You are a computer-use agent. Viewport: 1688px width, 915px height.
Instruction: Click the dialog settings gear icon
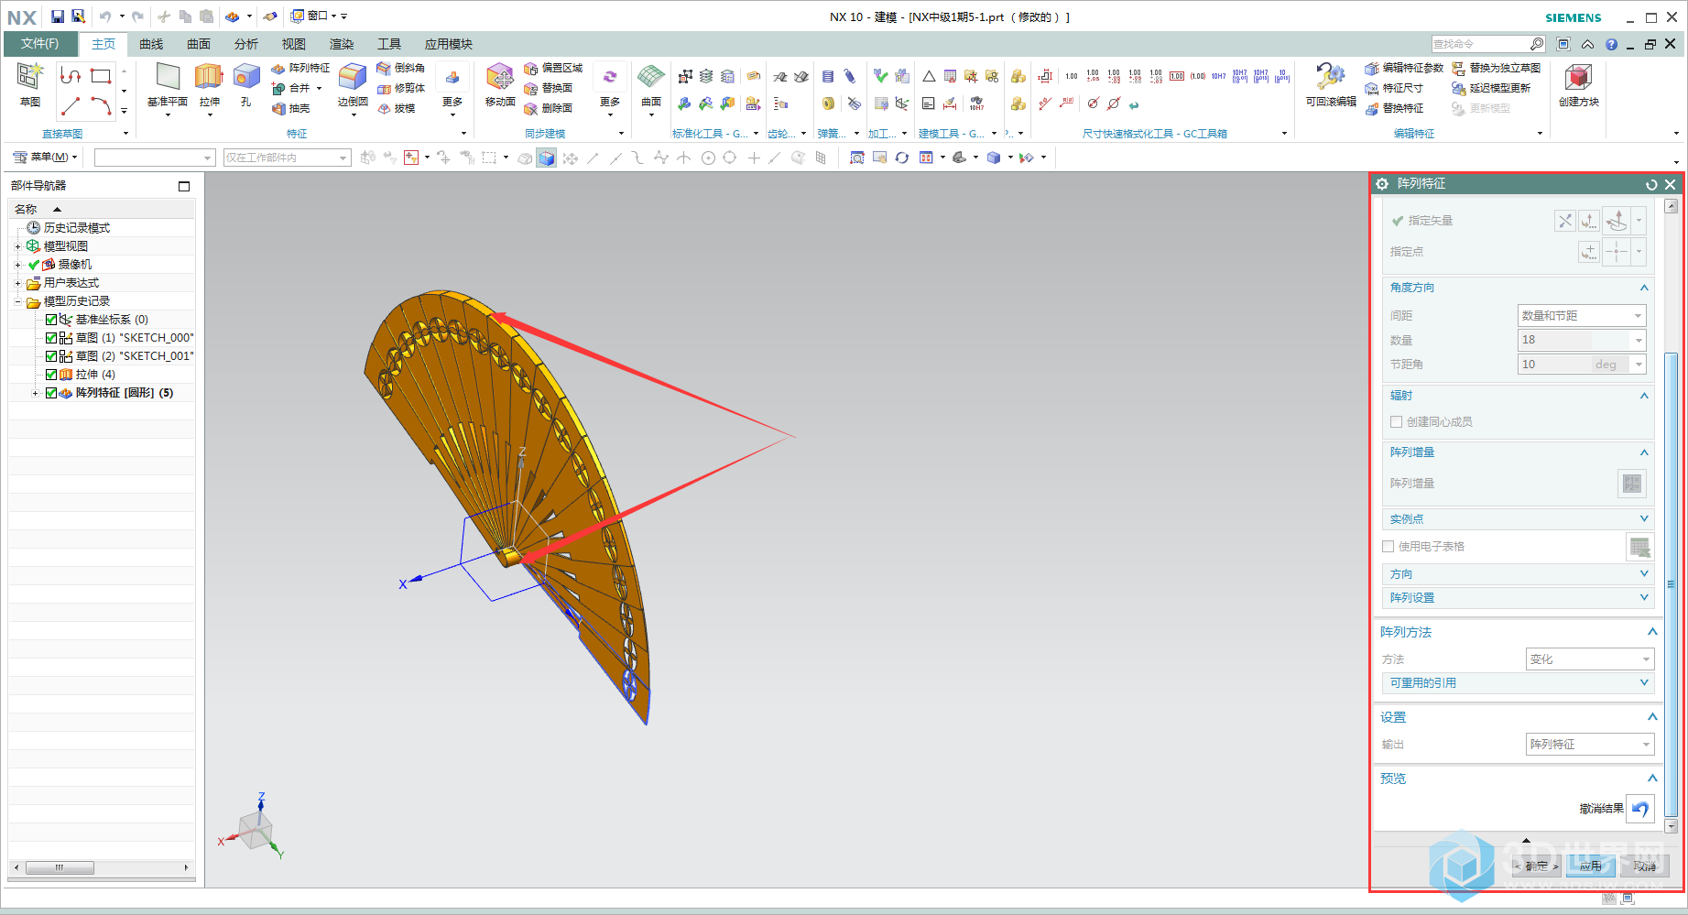click(x=1382, y=184)
